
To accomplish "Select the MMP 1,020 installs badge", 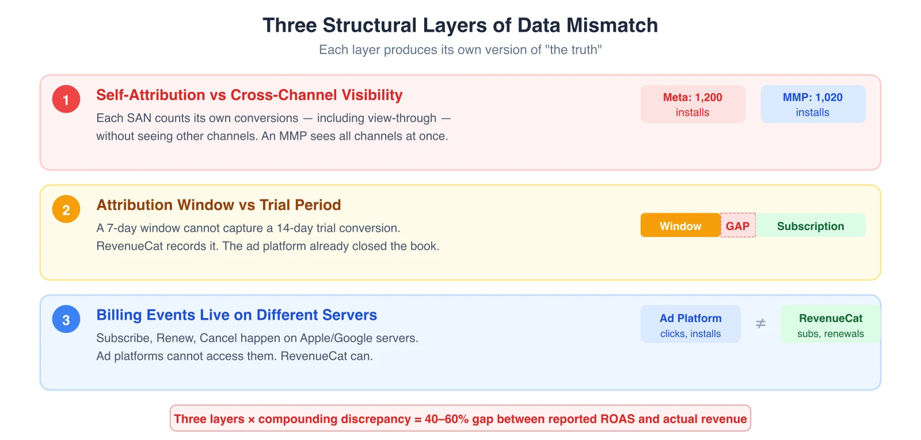I will pyautogui.click(x=813, y=104).
